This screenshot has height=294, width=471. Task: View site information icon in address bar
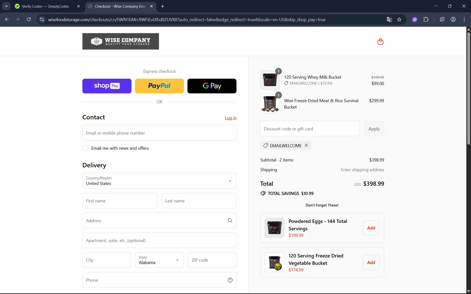click(x=42, y=19)
